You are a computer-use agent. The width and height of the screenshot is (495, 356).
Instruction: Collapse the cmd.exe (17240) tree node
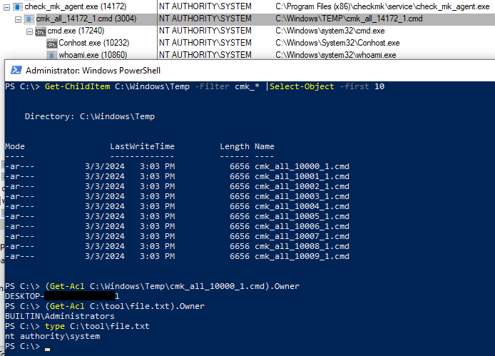point(30,31)
